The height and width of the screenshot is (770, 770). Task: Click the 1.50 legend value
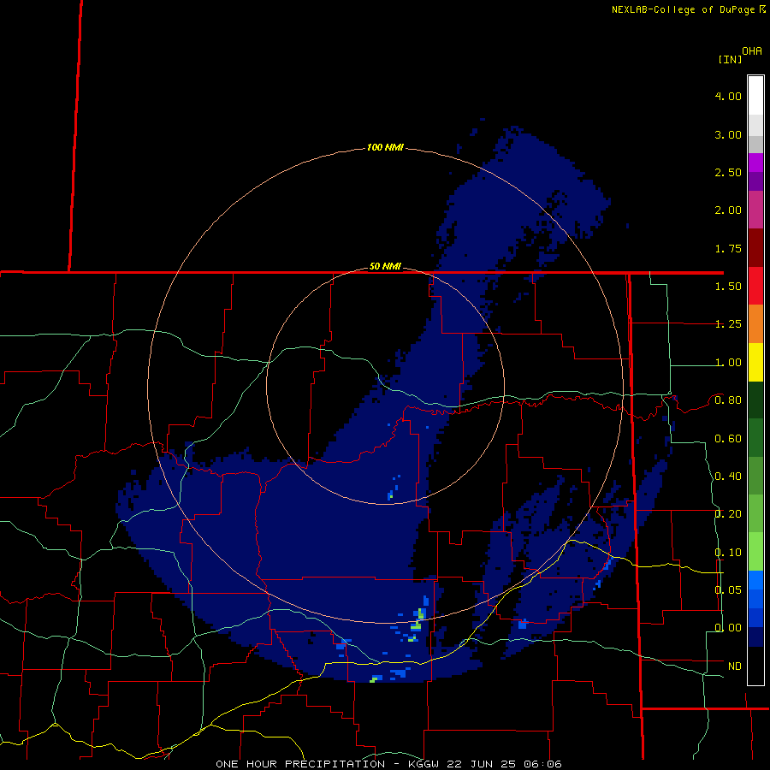(x=728, y=287)
